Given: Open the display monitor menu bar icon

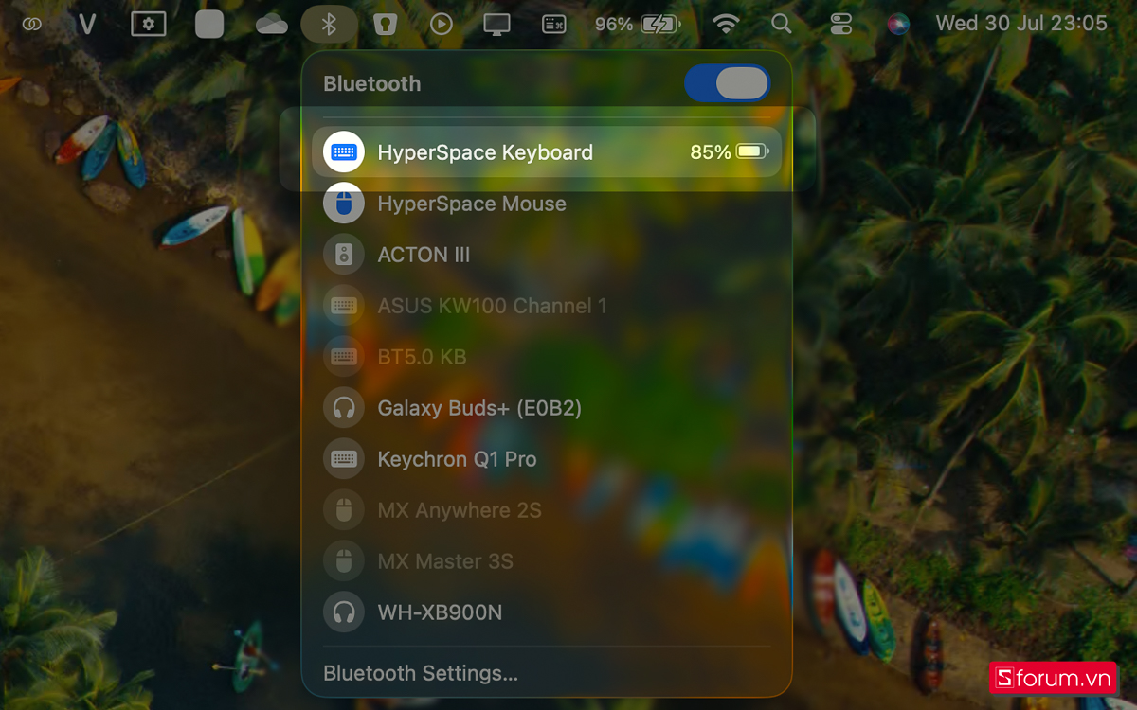Looking at the screenshot, I should (496, 24).
